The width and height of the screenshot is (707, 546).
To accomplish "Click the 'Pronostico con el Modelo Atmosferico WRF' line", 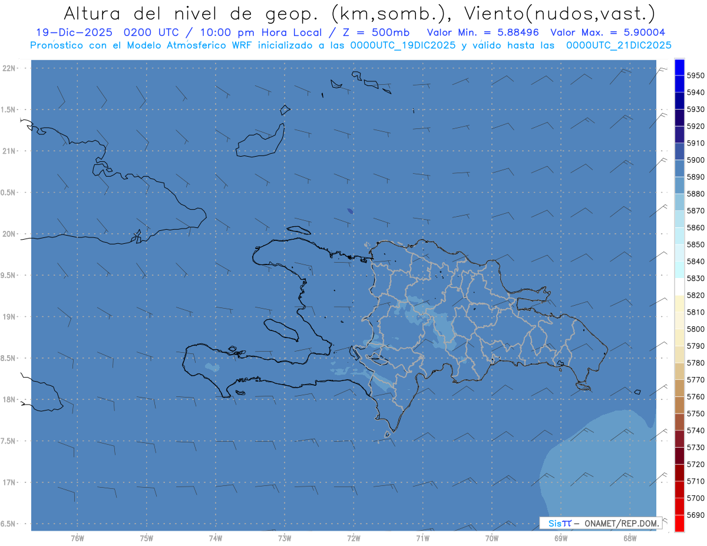I will [x=142, y=45].
